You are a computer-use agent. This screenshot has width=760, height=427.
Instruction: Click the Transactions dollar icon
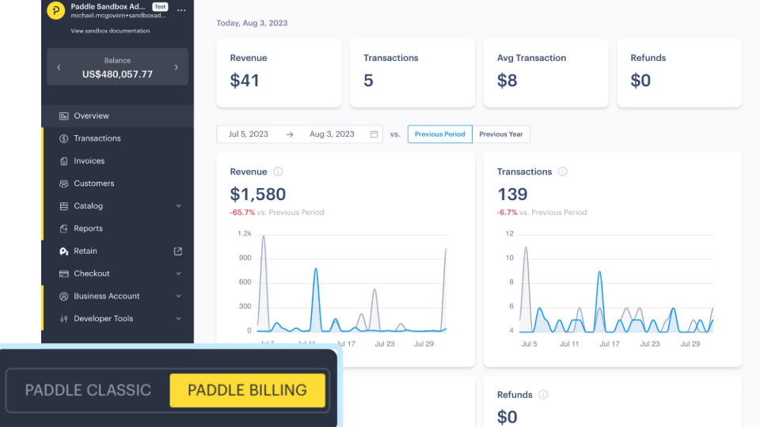[x=63, y=138]
